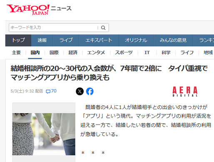The image size is (214, 162).
Task: Open the ライブ tab
Action: pos(66,40)
